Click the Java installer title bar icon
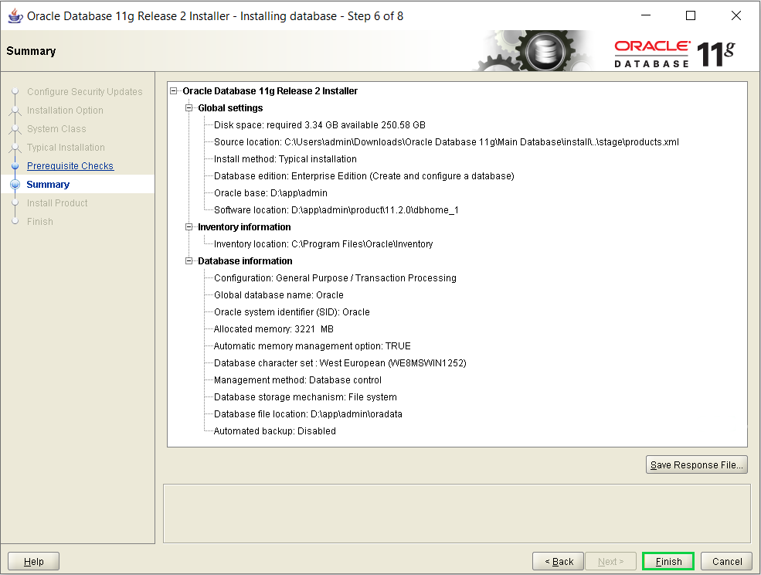The width and height of the screenshot is (761, 575). click(15, 16)
